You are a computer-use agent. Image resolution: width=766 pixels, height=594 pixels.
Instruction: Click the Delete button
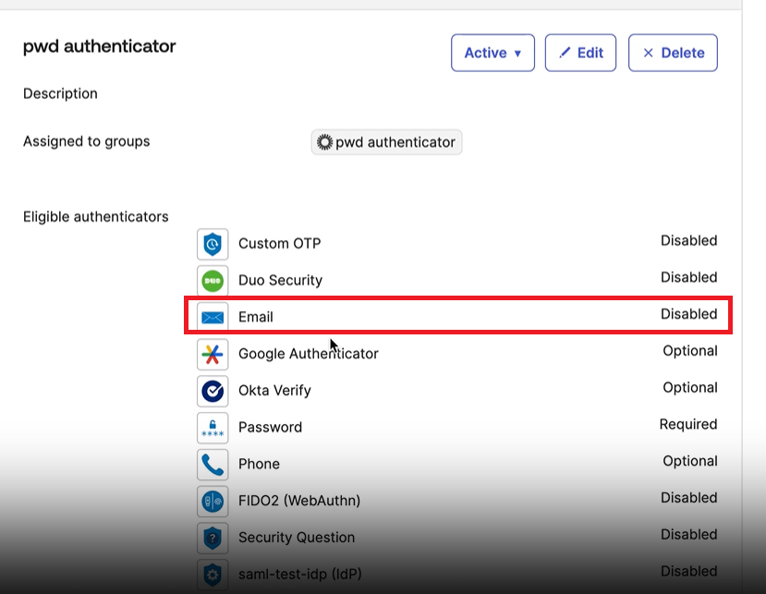pyautogui.click(x=673, y=53)
